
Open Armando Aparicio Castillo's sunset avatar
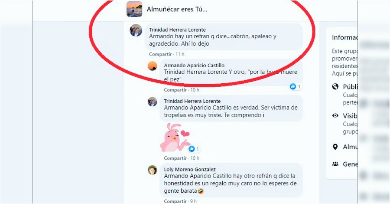point(153,66)
